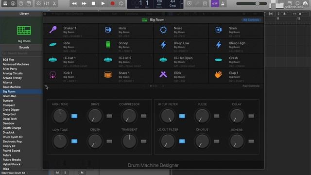
Task: Select the Noise pad ring icon
Action: 163,30
